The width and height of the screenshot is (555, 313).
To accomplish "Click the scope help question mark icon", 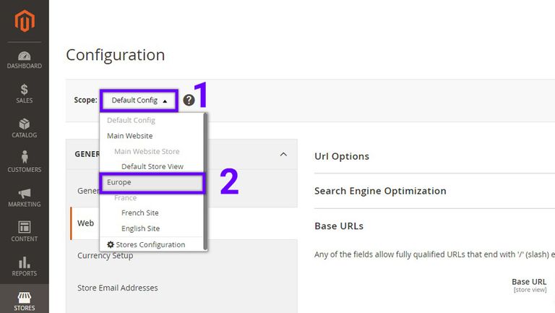I will (x=189, y=100).
